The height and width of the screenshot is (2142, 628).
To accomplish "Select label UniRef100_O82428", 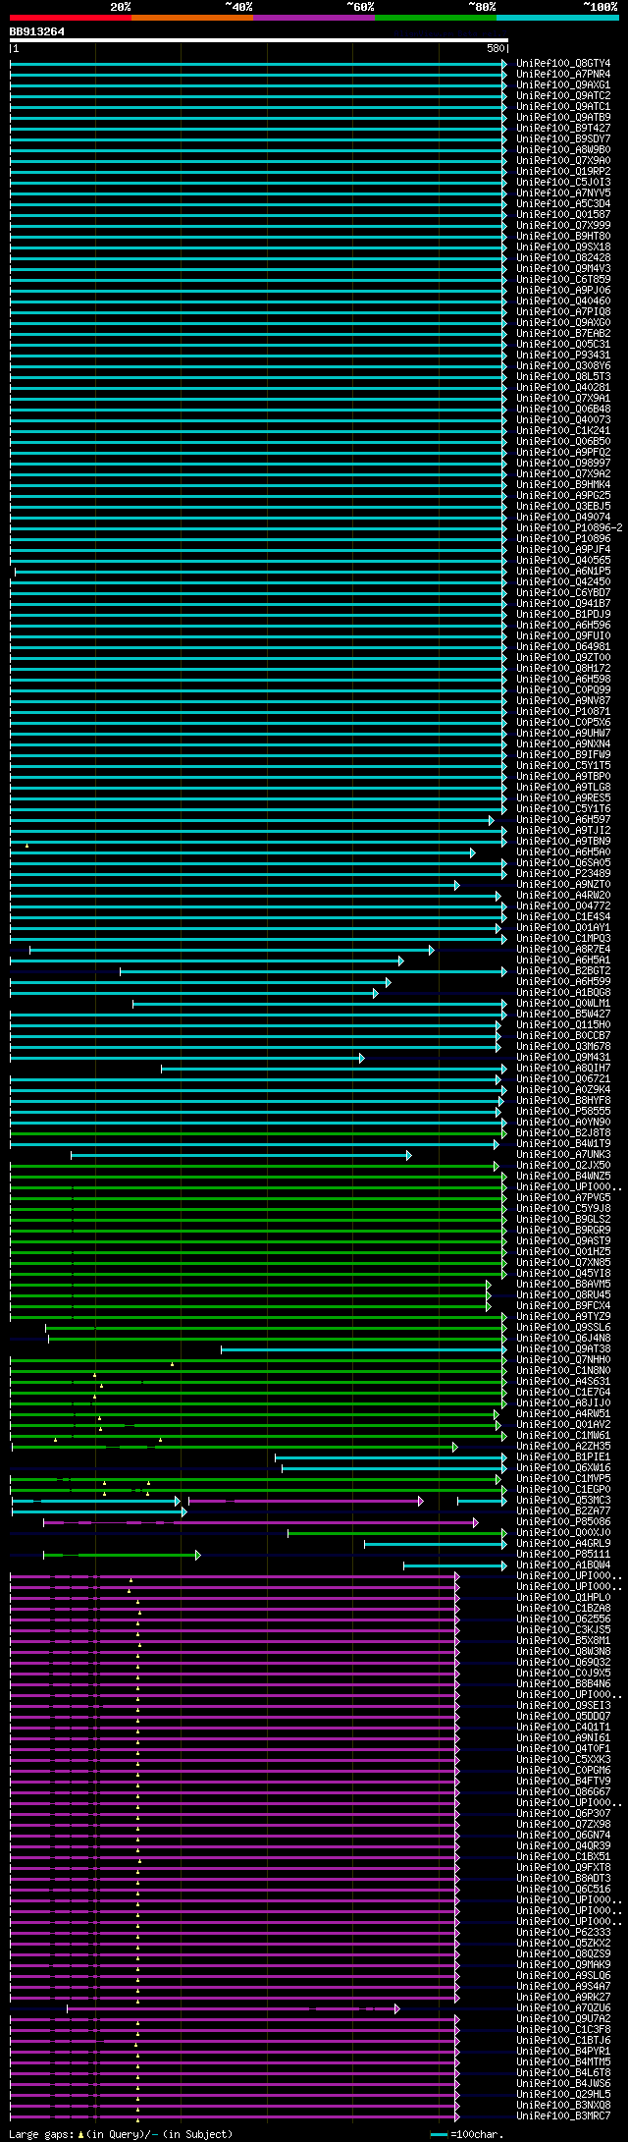I will 563,258.
